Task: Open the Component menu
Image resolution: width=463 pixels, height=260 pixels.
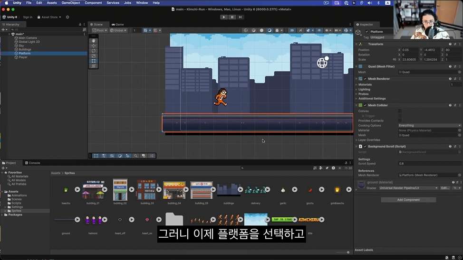Action: pos(93,3)
